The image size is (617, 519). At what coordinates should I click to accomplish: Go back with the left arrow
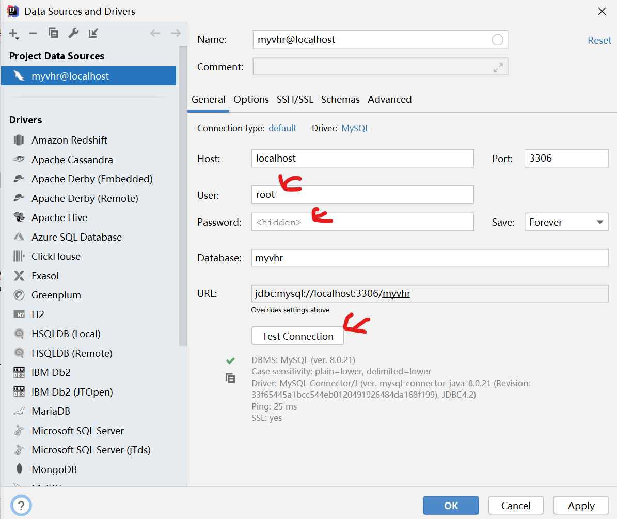[155, 33]
